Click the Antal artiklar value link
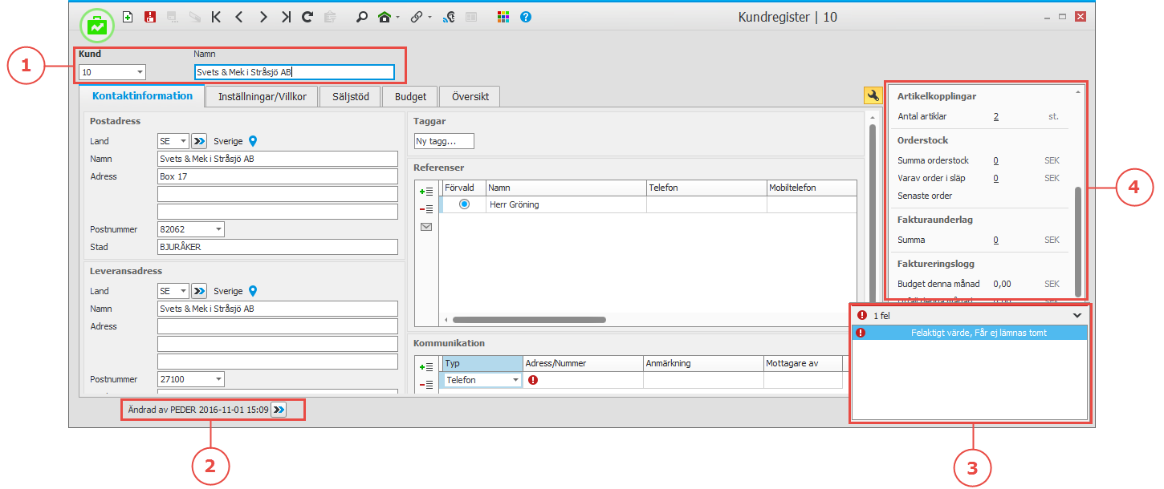1164x489 pixels. coord(996,116)
